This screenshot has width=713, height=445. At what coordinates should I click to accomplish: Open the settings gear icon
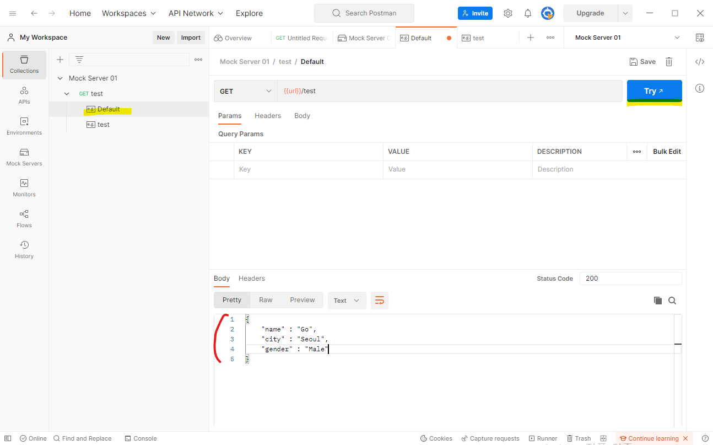[508, 13]
